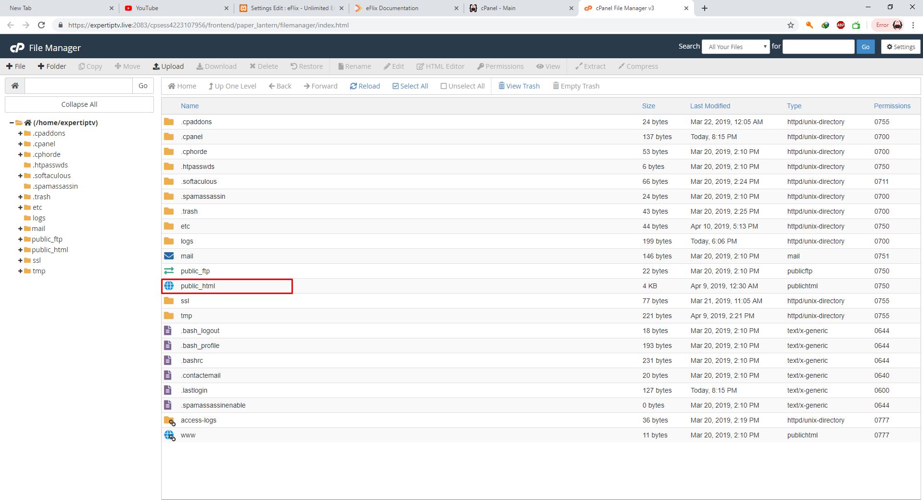Expand the .cpanel tree node
Viewport: 923px width, 500px height.
tap(20, 144)
